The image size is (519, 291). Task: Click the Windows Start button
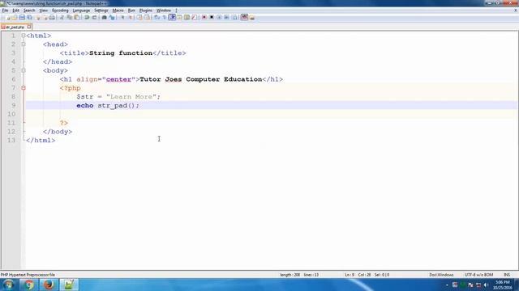(x=8, y=285)
